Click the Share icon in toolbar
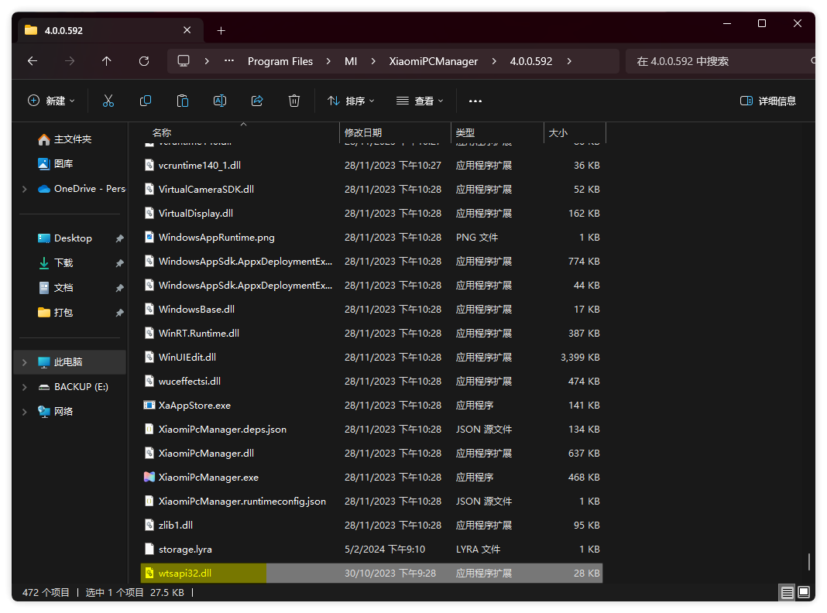Viewport: 827px width, 613px height. (257, 101)
